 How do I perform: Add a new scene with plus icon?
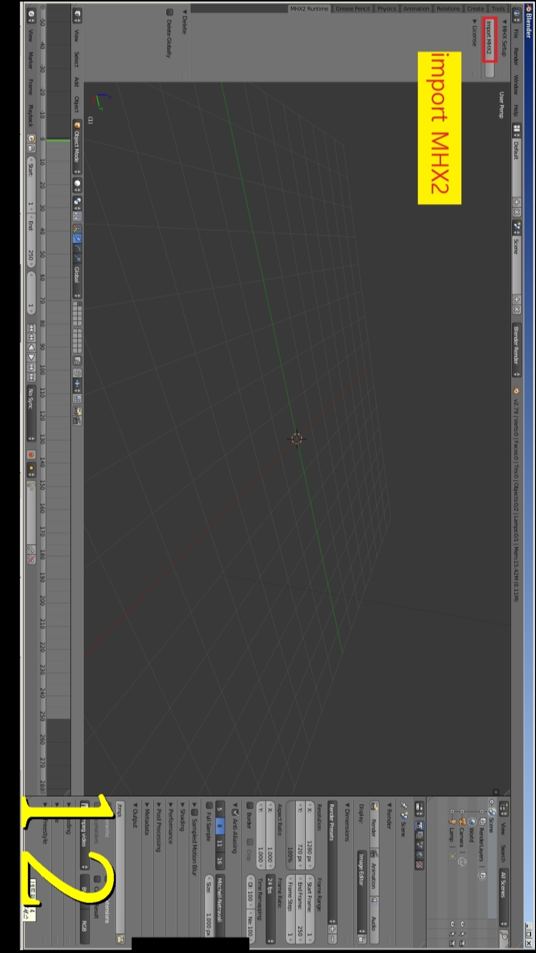[517, 299]
